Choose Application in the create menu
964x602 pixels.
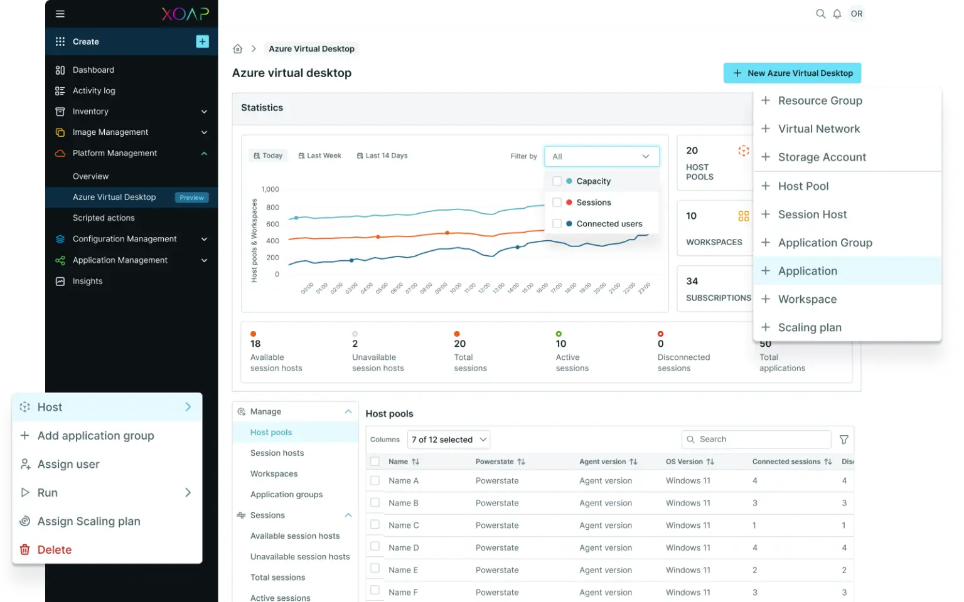[847, 271]
